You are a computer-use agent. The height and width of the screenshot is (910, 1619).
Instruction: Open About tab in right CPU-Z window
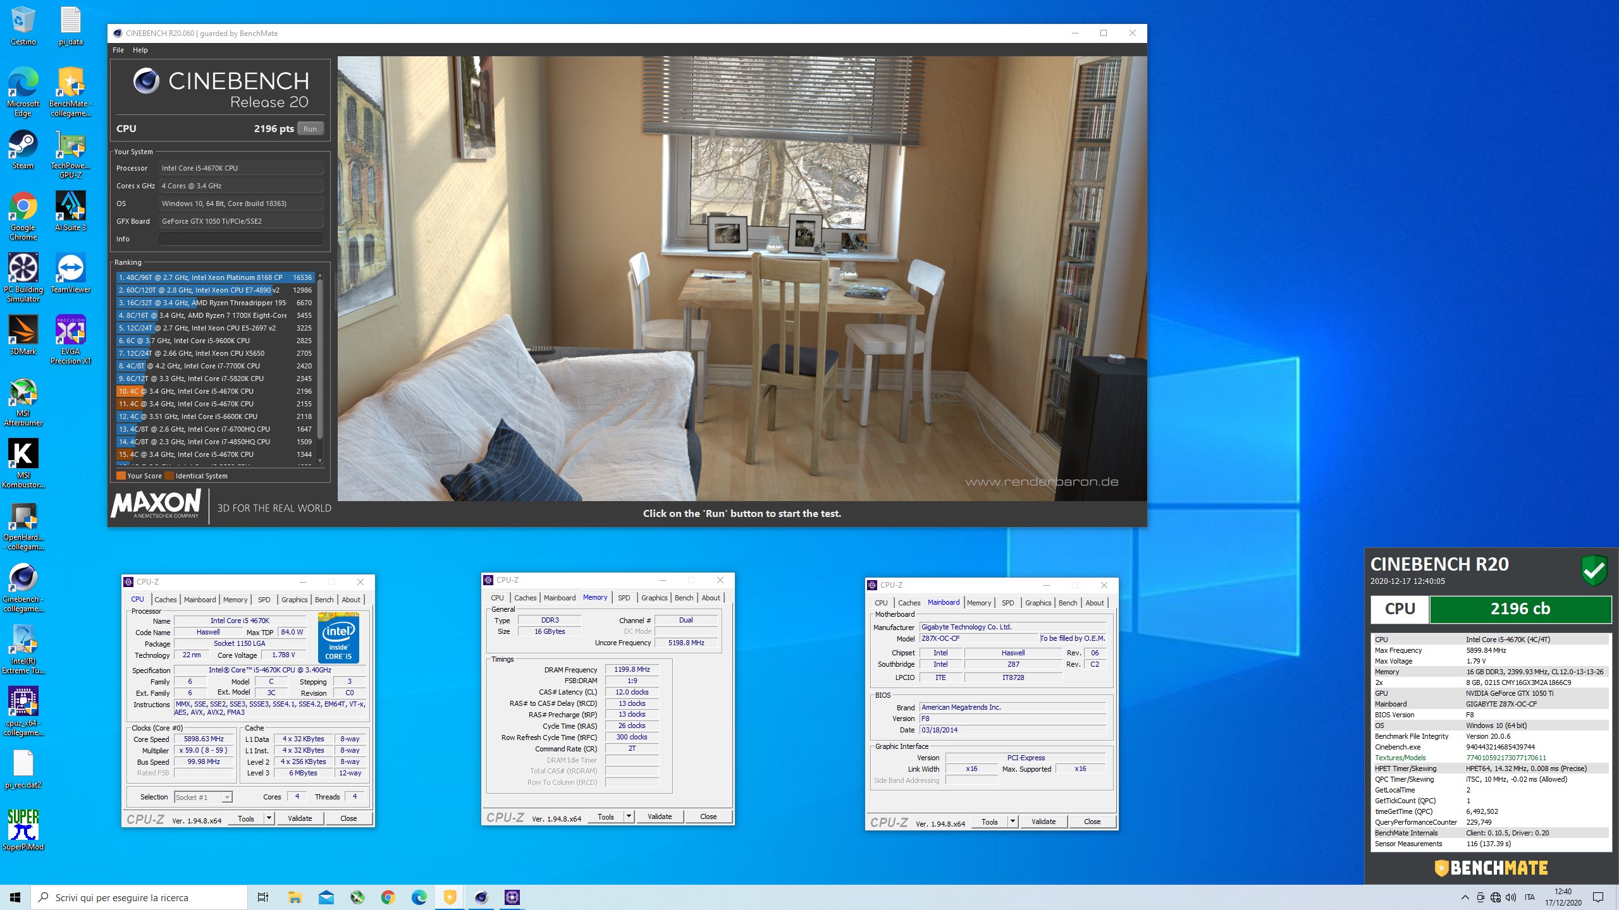click(1095, 603)
